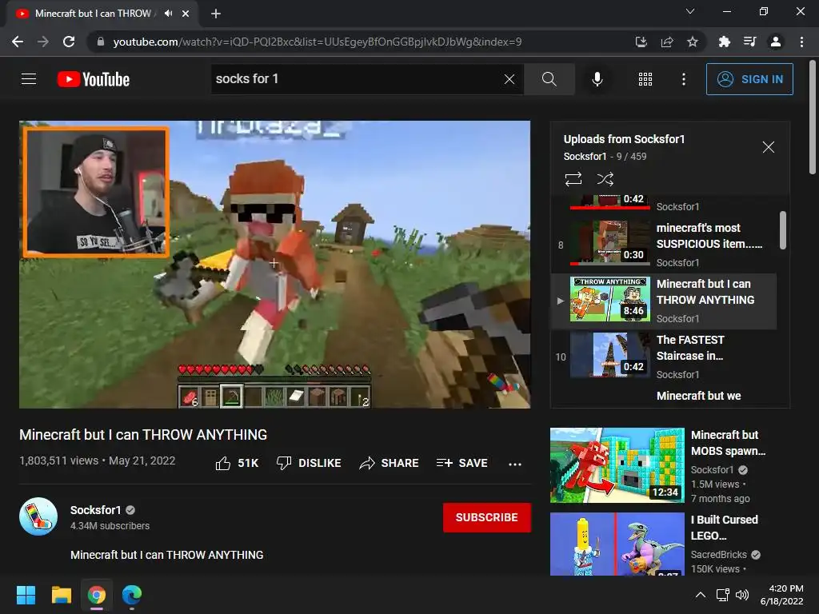819x614 pixels.
Task: Toggle loop playlist
Action: pyautogui.click(x=573, y=179)
